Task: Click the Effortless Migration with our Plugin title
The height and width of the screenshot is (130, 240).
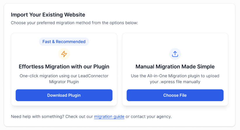Action: pyautogui.click(x=64, y=67)
